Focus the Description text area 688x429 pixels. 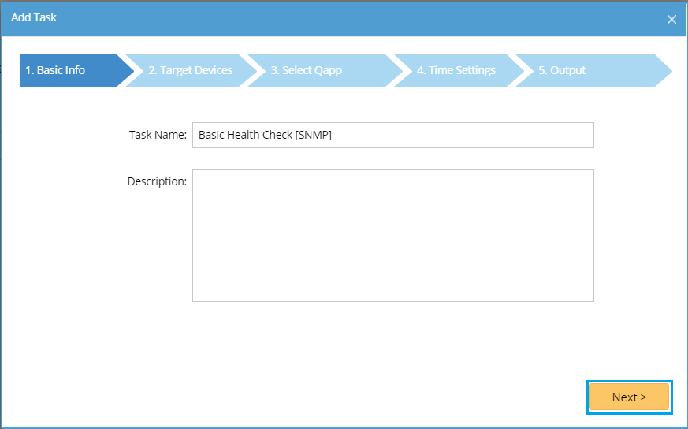[393, 235]
